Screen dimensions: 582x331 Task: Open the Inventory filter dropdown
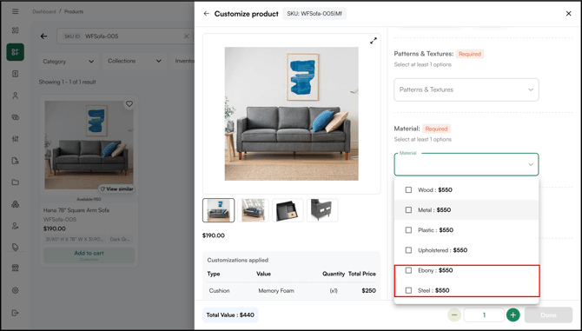(182, 61)
